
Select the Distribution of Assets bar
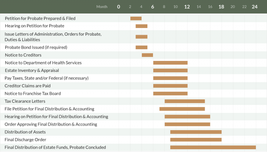click(x=196, y=132)
